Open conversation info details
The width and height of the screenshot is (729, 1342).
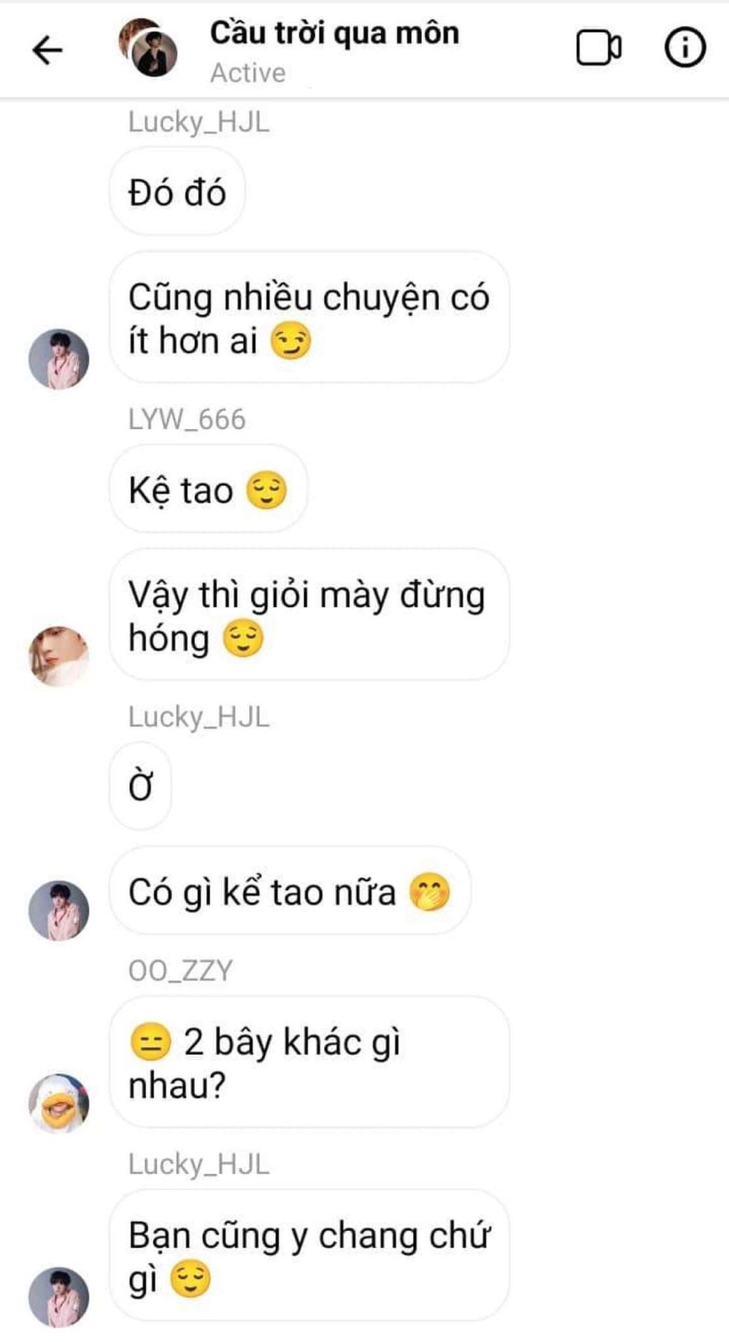pyautogui.click(x=684, y=48)
